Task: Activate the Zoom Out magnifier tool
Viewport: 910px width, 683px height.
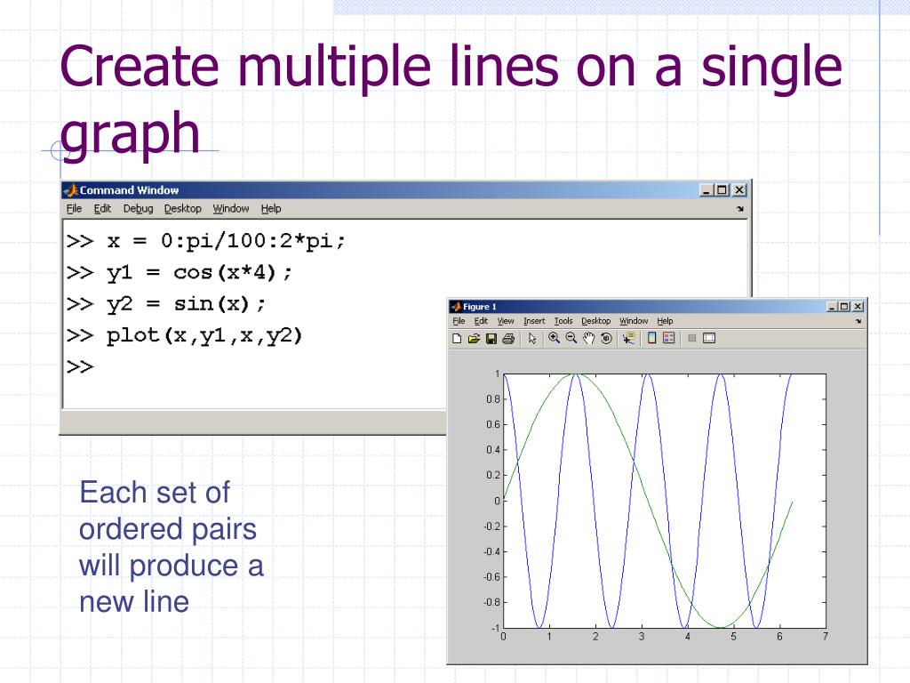Action: pyautogui.click(x=571, y=338)
